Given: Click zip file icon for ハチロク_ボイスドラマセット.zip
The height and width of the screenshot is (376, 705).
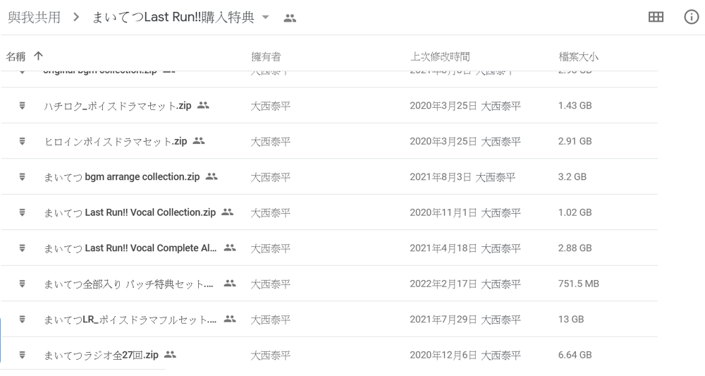Looking at the screenshot, I should pyautogui.click(x=23, y=105).
